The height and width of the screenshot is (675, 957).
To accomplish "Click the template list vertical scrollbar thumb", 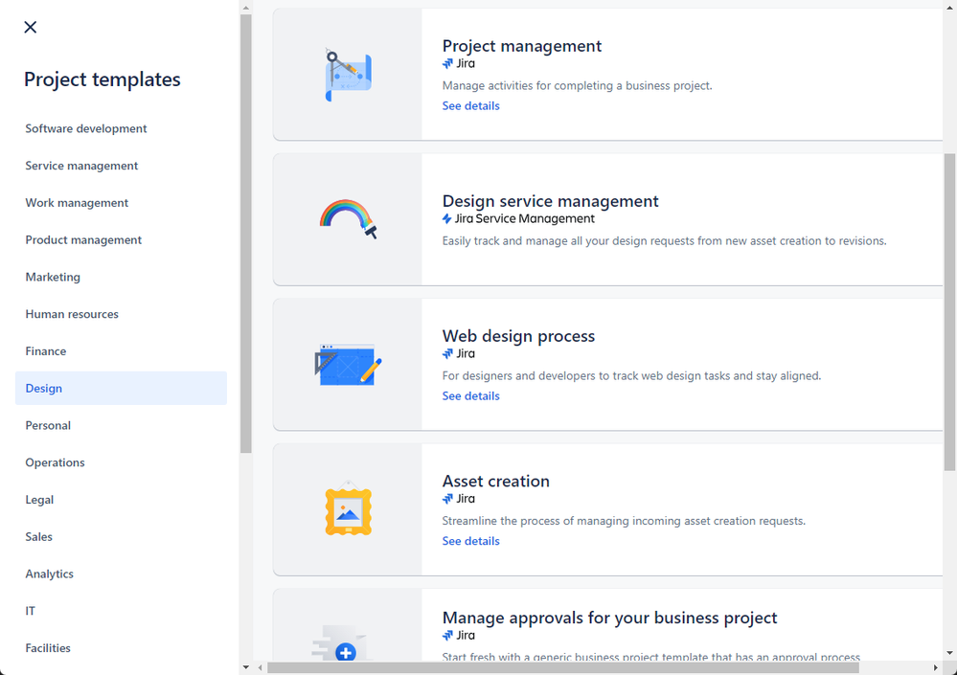I will tap(949, 312).
